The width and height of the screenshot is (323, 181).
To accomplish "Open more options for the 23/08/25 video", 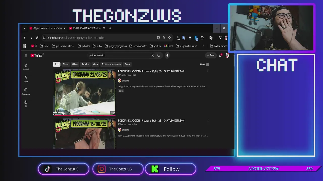I will (x=208, y=71).
